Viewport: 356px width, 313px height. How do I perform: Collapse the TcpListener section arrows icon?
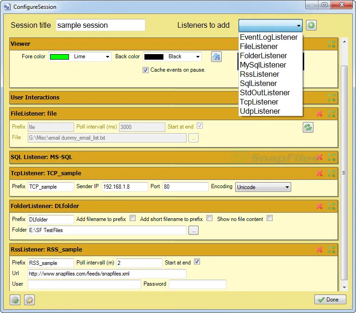331,173
